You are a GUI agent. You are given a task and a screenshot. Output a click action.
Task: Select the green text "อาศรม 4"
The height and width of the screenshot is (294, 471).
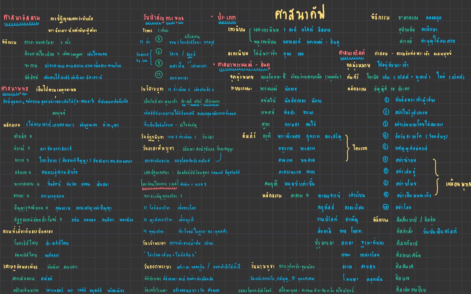click(299, 194)
